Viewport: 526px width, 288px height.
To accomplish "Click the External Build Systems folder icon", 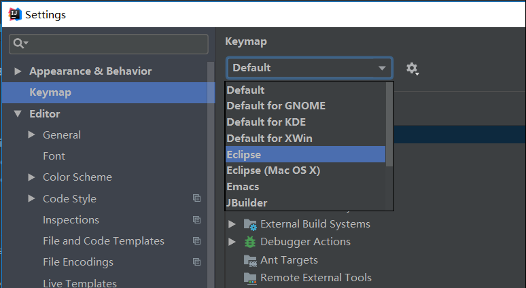I will coord(250,224).
